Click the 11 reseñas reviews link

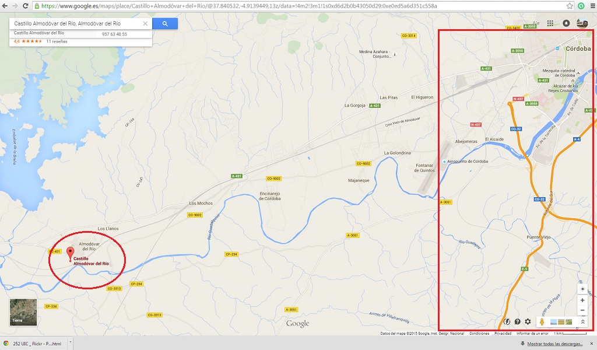(57, 41)
